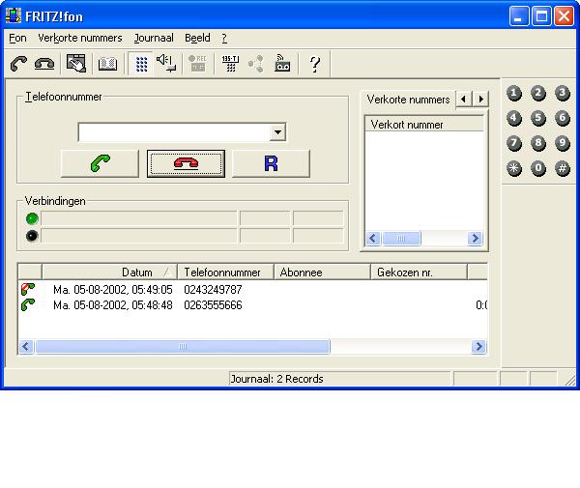Click keypad digit 3
The width and height of the screenshot is (580, 488).
[x=563, y=93]
